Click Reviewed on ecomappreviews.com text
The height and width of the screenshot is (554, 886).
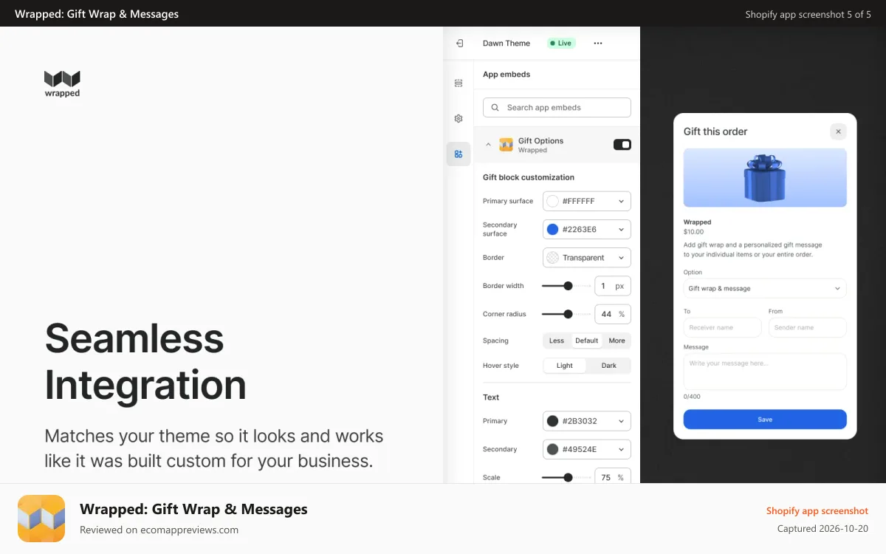click(159, 530)
